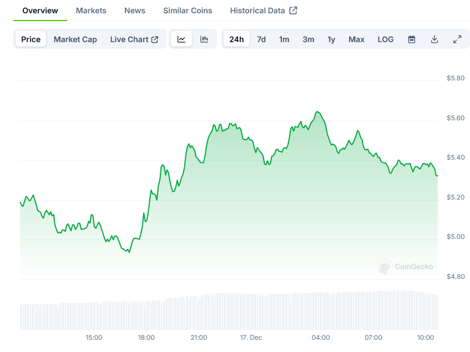Choose the 1y time range

pyautogui.click(x=331, y=39)
